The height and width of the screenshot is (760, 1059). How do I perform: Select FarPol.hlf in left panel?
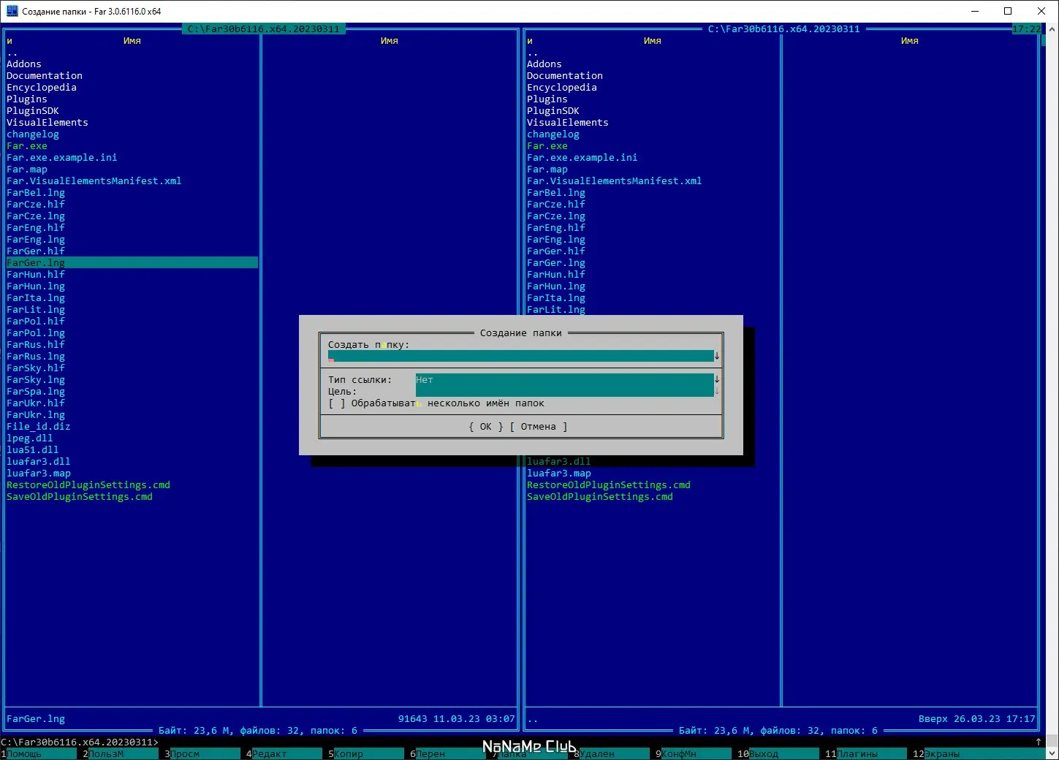click(x=36, y=322)
